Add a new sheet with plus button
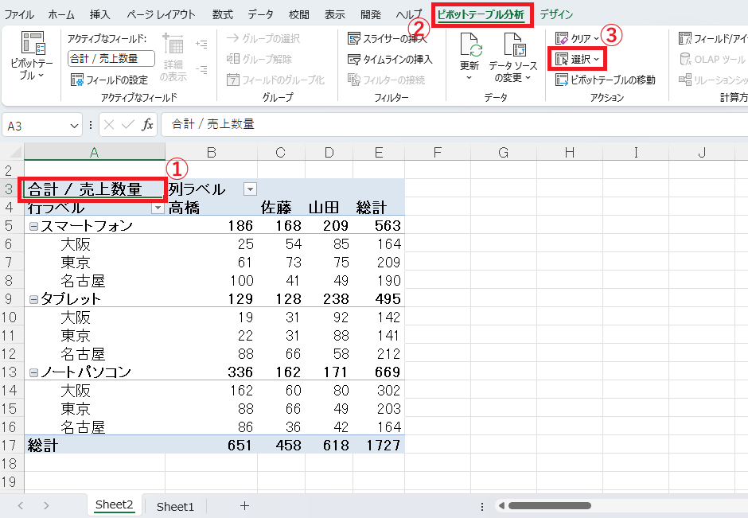The image size is (748, 518). coord(245,505)
